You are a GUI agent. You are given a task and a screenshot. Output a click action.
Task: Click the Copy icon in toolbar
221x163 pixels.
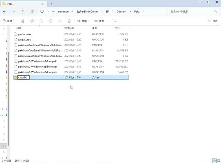[32, 21]
